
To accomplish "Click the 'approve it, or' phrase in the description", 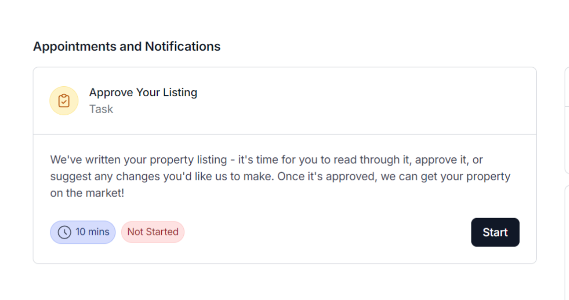I will click(449, 159).
